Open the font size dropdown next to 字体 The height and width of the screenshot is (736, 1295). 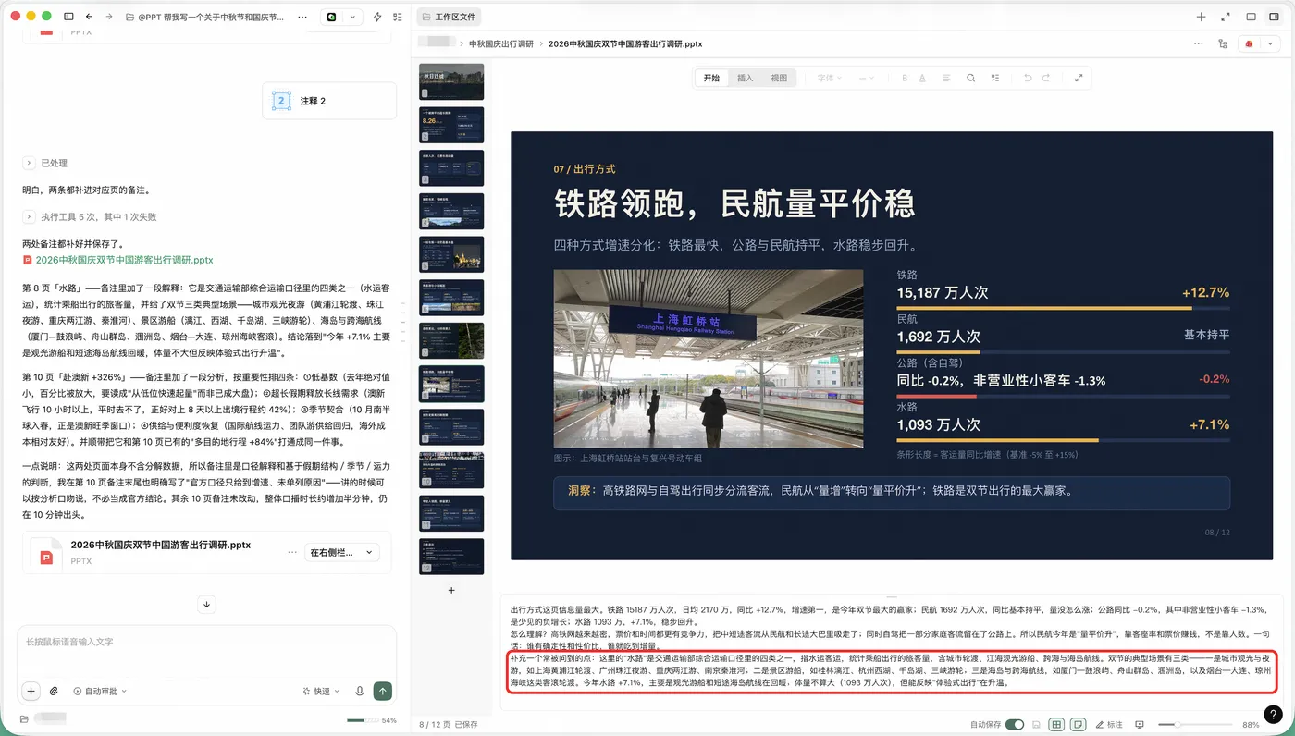(x=867, y=79)
